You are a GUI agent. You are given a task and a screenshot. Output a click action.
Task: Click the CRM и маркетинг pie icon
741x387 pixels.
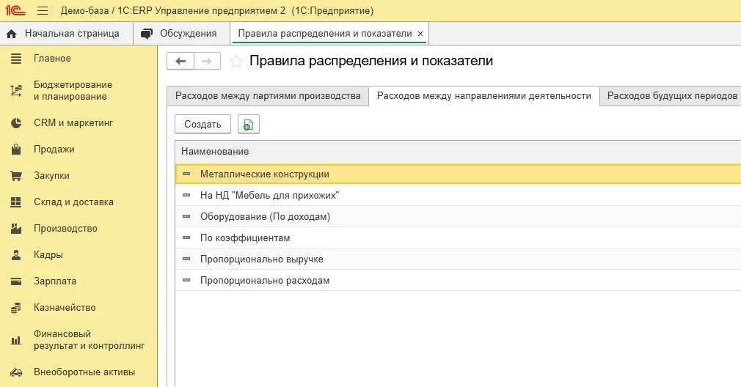coord(16,122)
